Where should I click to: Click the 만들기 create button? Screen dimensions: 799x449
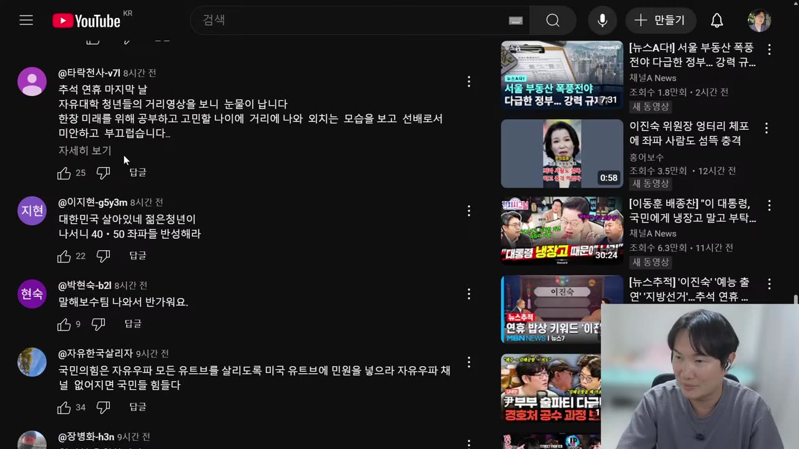click(660, 21)
